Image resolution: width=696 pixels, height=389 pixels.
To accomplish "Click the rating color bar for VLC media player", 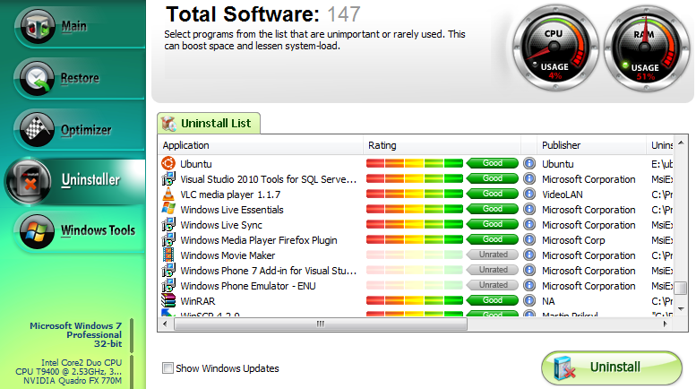I will (x=415, y=194).
